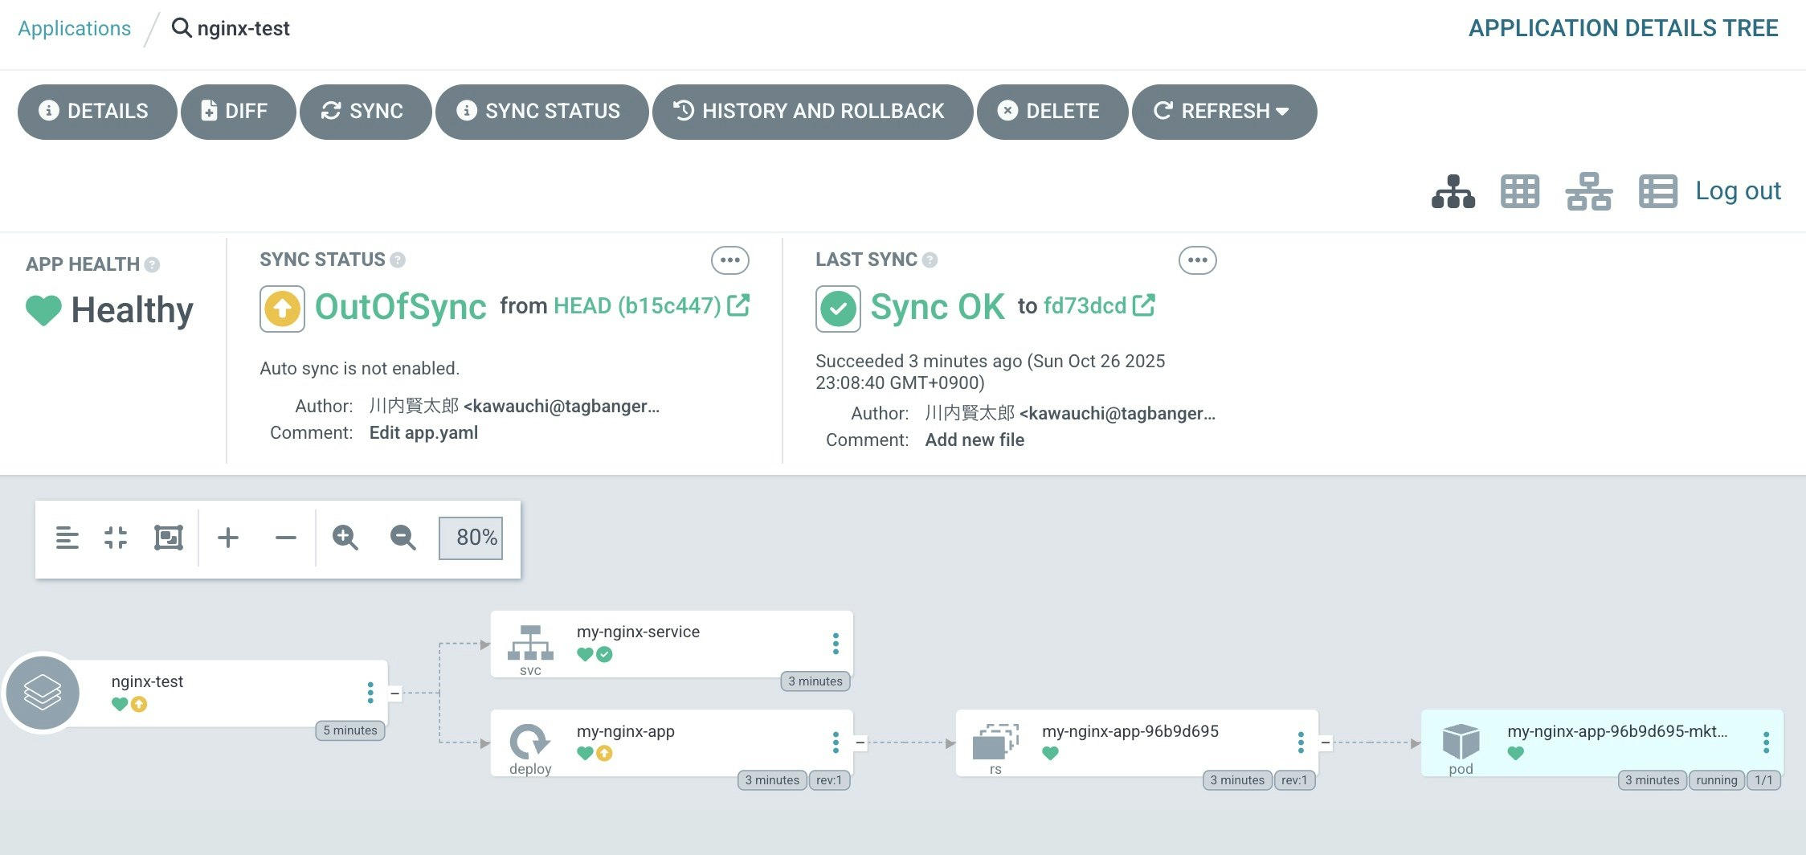Open LAST SYNC help question icon

tap(930, 260)
